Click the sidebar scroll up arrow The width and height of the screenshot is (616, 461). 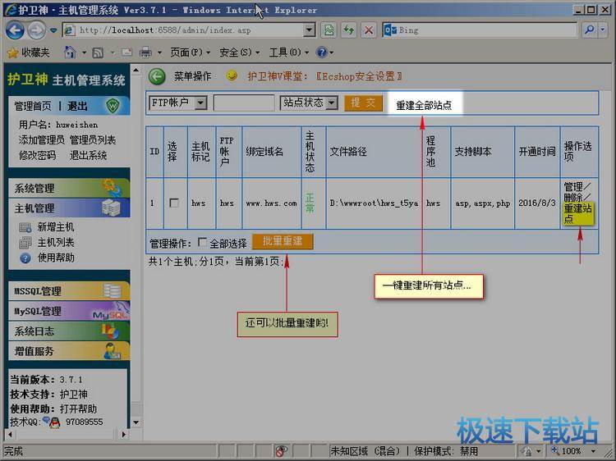click(136, 71)
